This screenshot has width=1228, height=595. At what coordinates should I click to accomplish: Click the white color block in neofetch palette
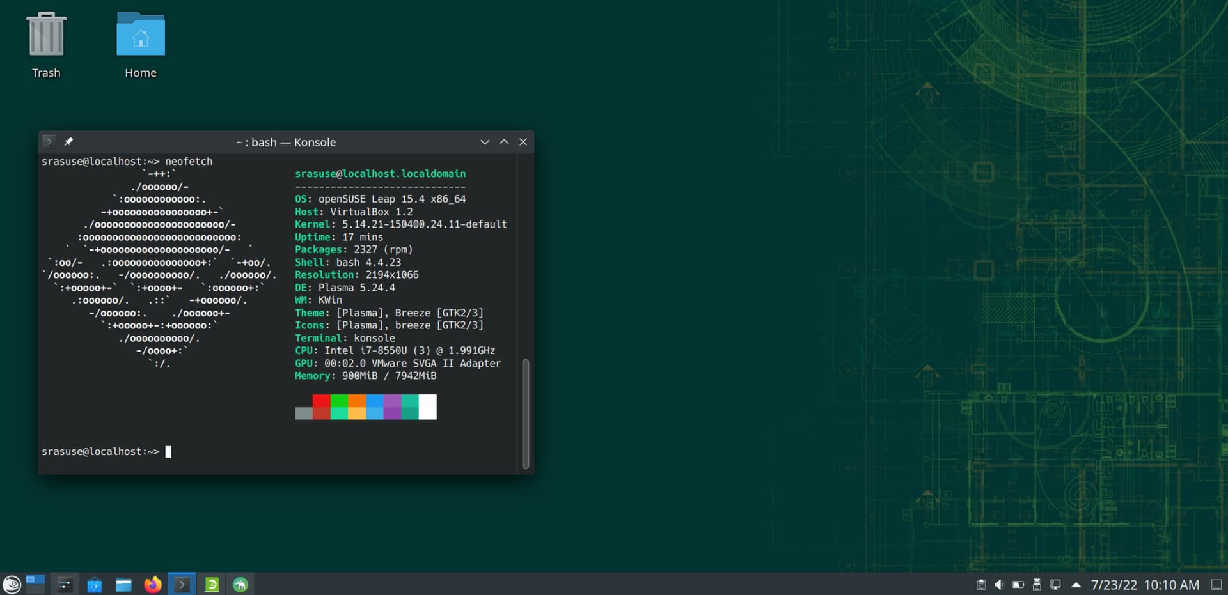[x=428, y=406]
